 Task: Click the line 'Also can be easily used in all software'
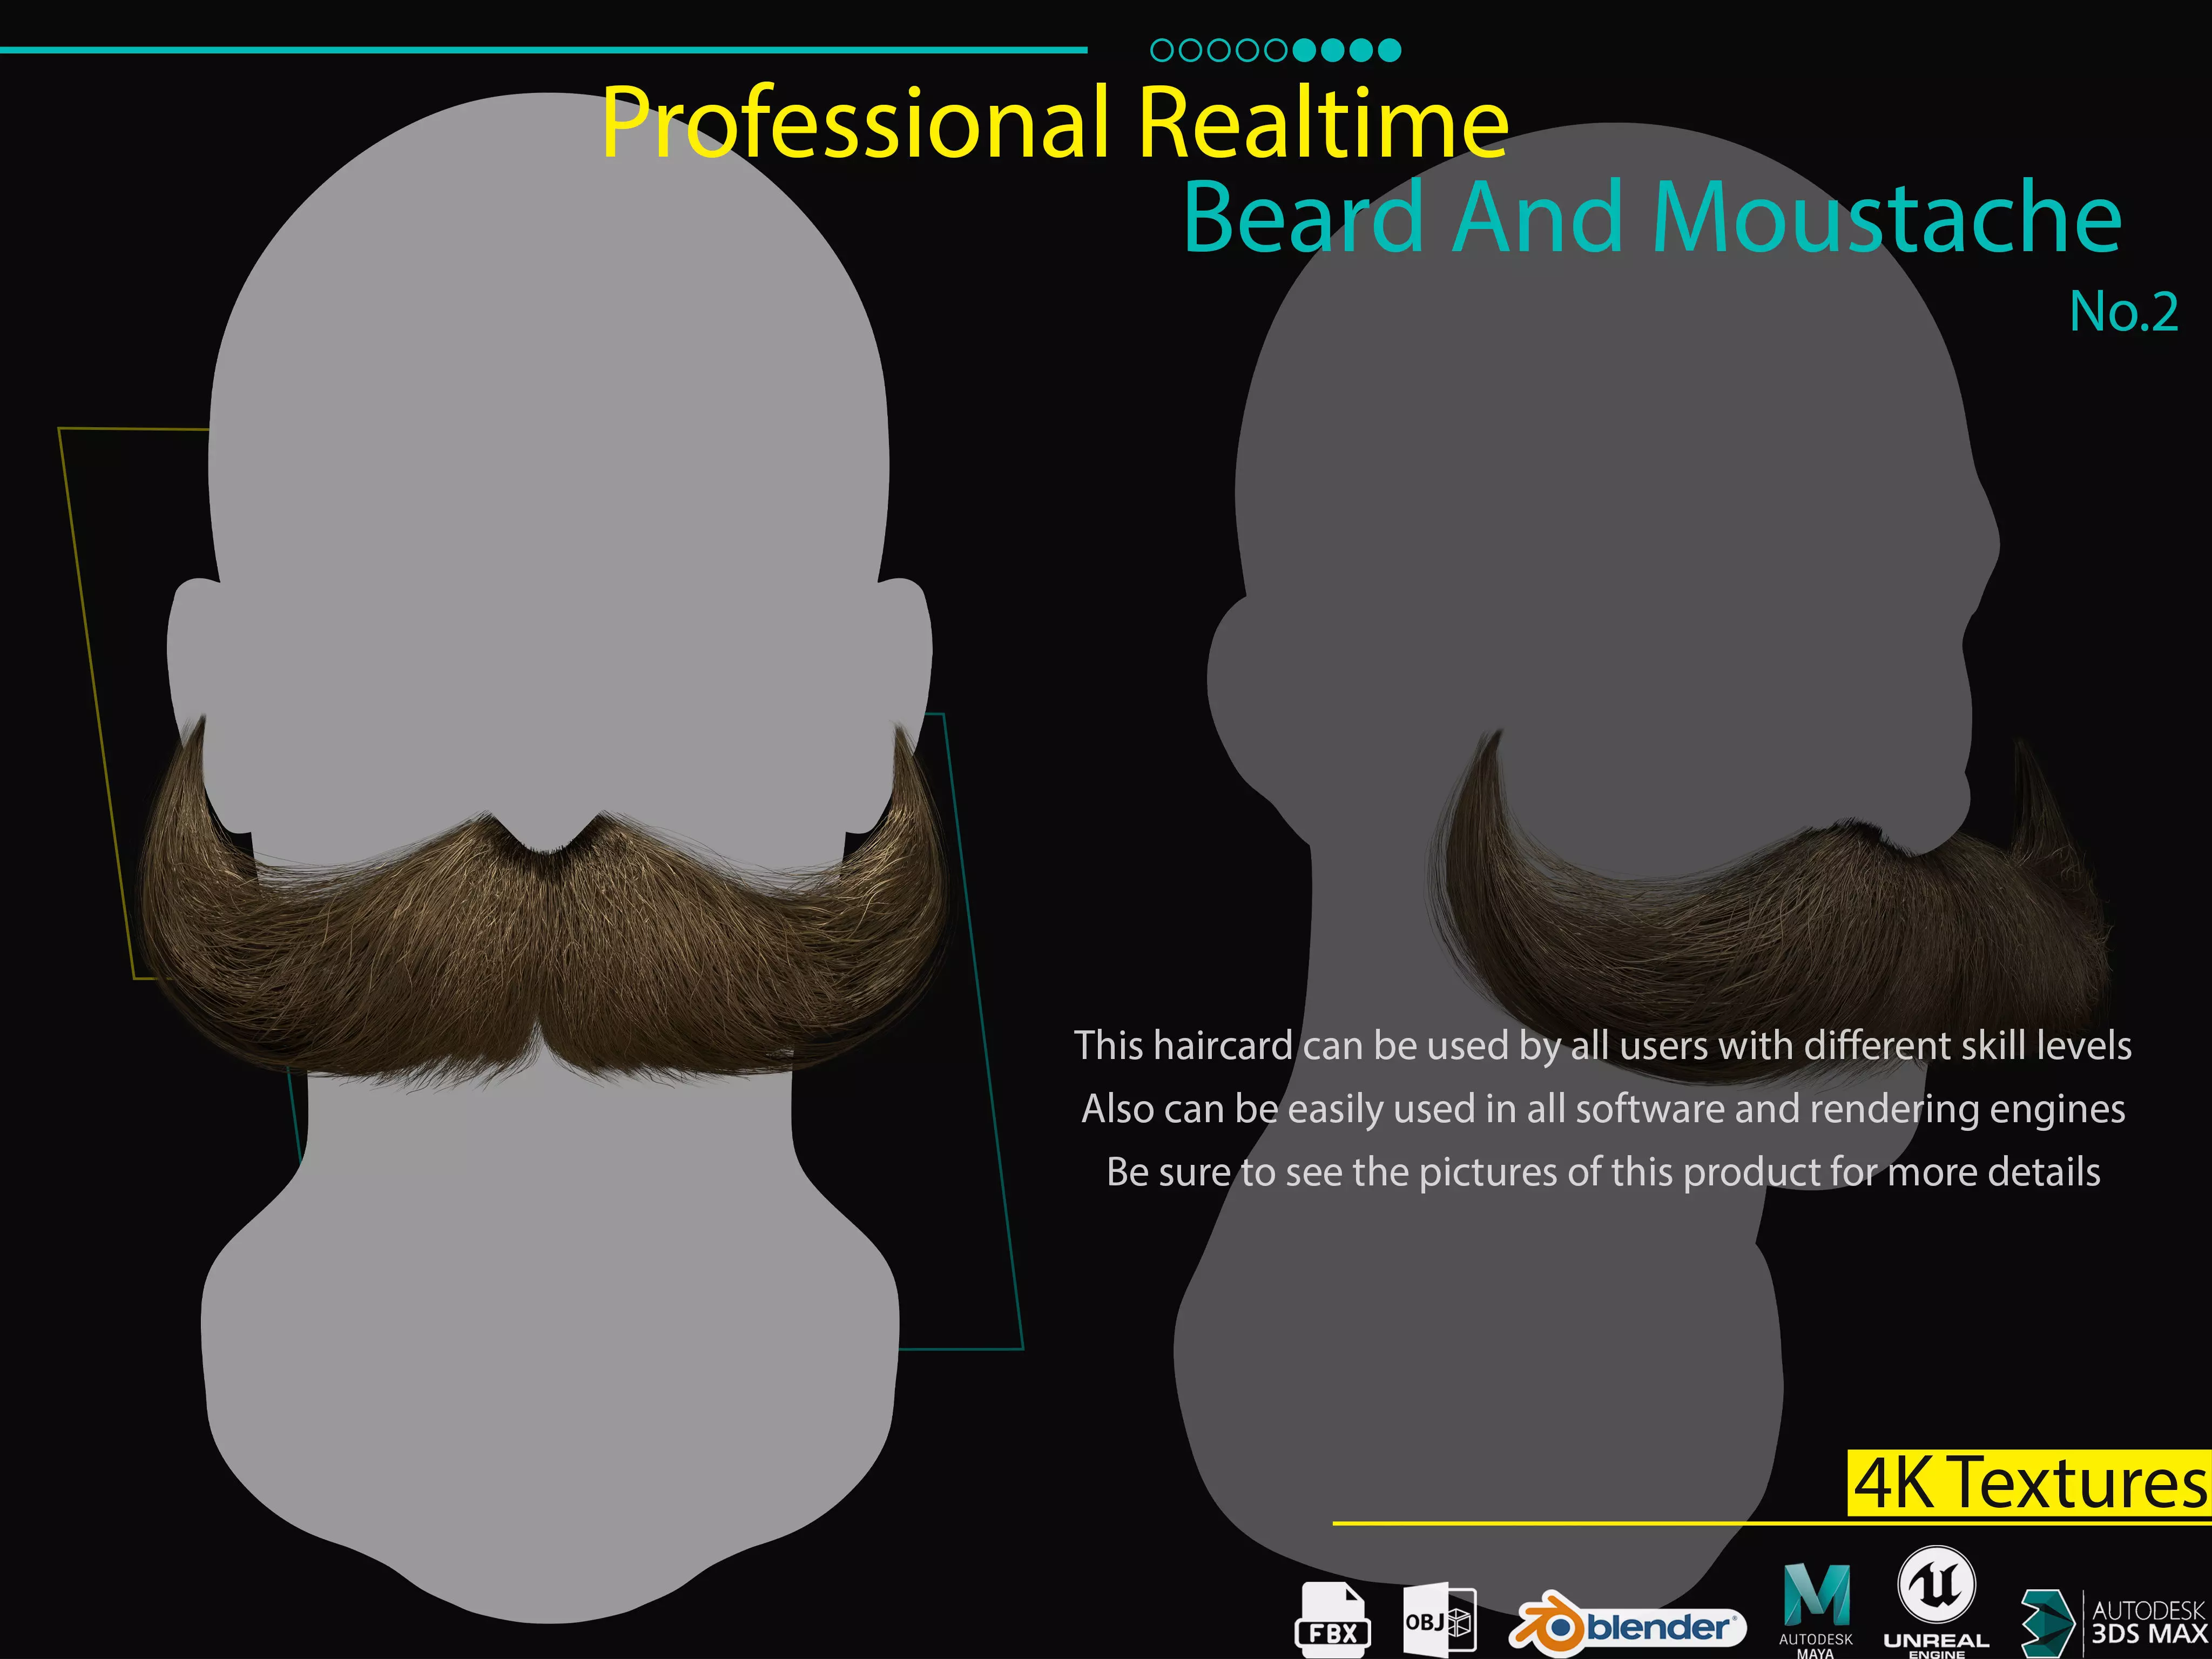pyautogui.click(x=1603, y=1109)
